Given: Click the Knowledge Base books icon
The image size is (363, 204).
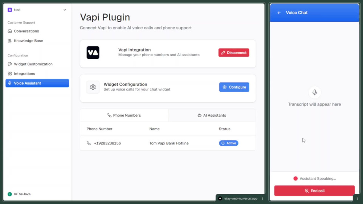Looking at the screenshot, I should coord(10,41).
